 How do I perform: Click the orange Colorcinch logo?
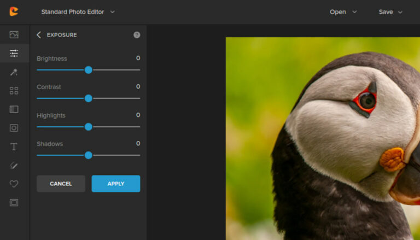click(x=14, y=11)
